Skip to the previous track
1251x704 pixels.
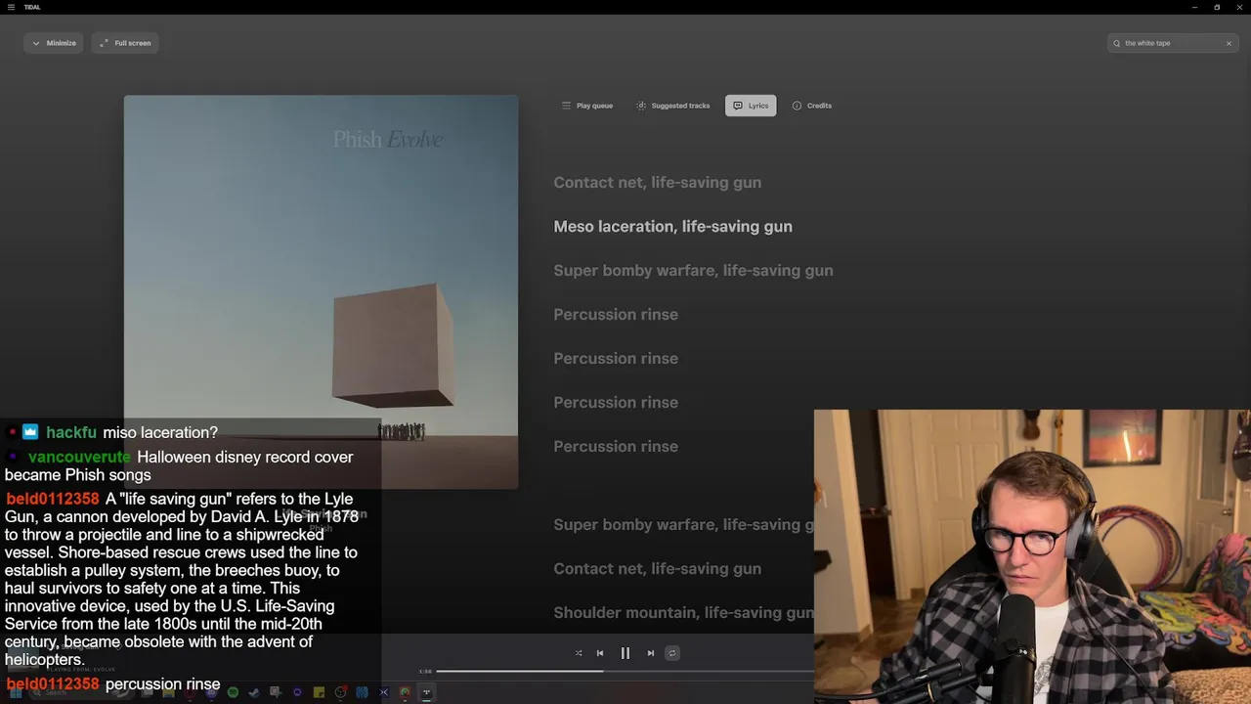600,653
